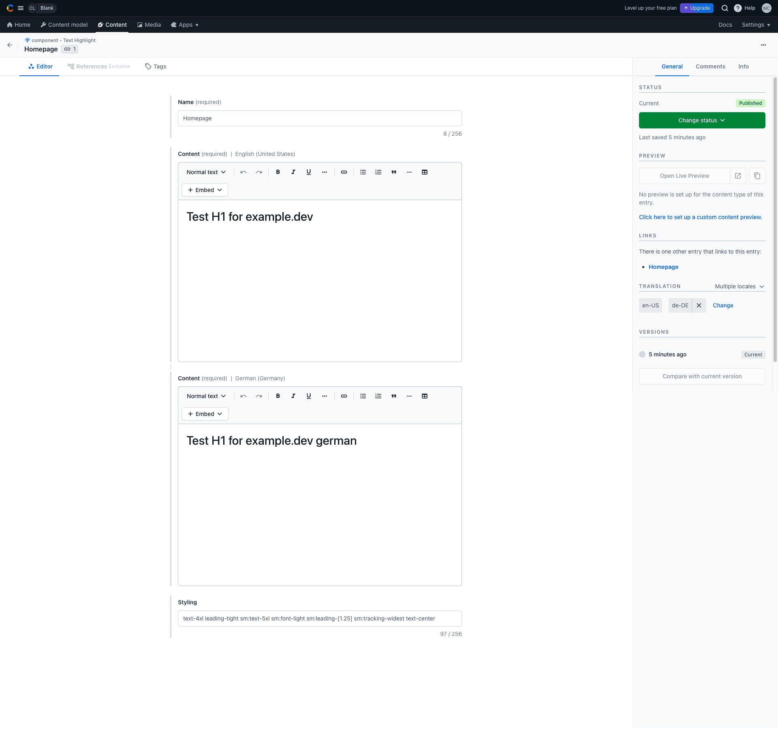Screen dimensions: 778x729
Task: Click italic icon in German content toolbar
Action: click(x=293, y=396)
